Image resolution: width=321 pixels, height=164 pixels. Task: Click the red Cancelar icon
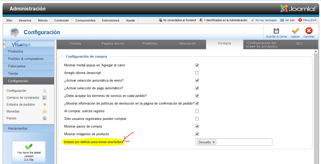(x=309, y=31)
